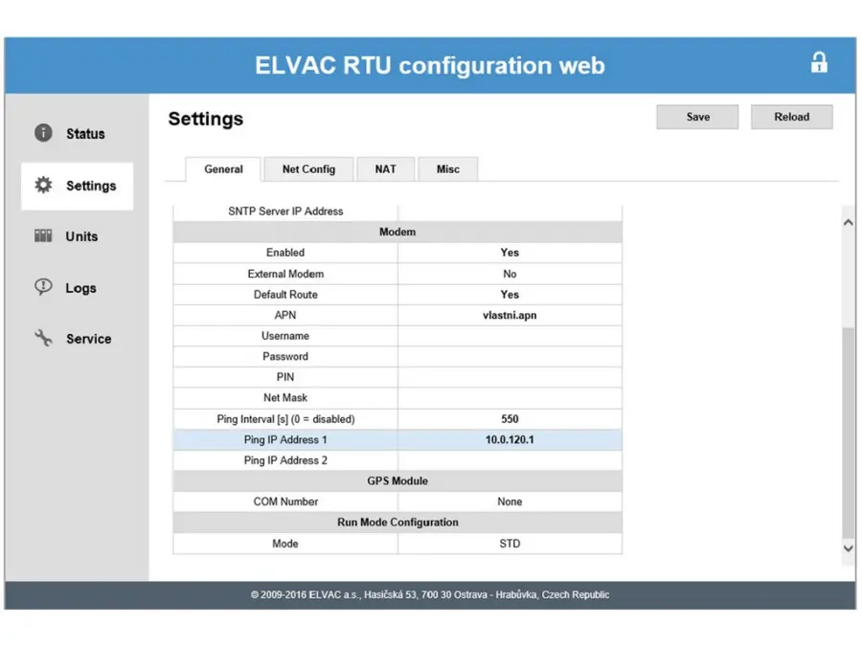Toggle the External Modem value
This screenshot has height=646, width=862.
tap(510, 274)
